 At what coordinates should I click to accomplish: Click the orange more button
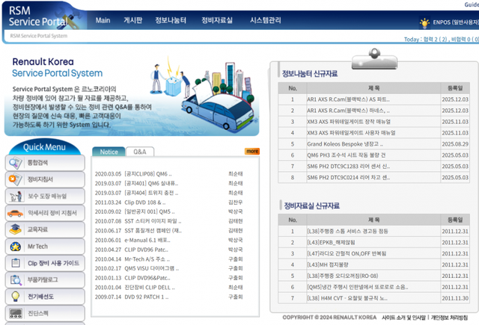(x=252, y=151)
